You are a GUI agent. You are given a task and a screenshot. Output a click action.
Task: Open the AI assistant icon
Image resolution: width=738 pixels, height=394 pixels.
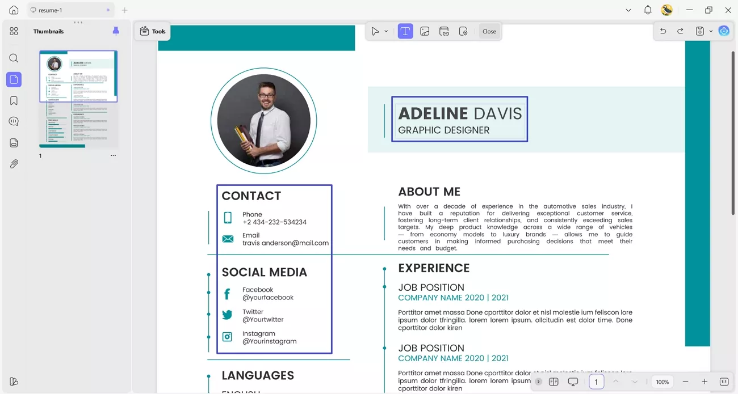pos(724,31)
